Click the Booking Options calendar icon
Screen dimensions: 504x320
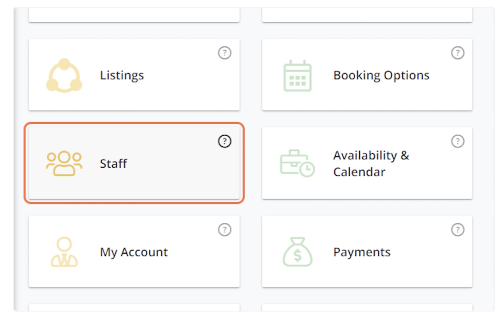click(297, 75)
